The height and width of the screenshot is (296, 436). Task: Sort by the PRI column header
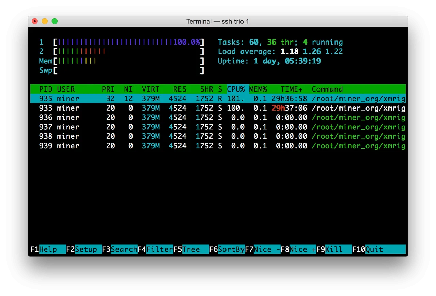tap(108, 89)
